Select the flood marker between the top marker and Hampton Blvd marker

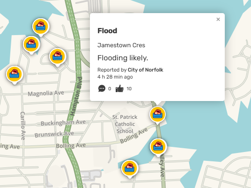31,45
